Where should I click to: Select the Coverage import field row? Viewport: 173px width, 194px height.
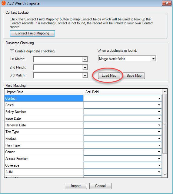(44, 165)
